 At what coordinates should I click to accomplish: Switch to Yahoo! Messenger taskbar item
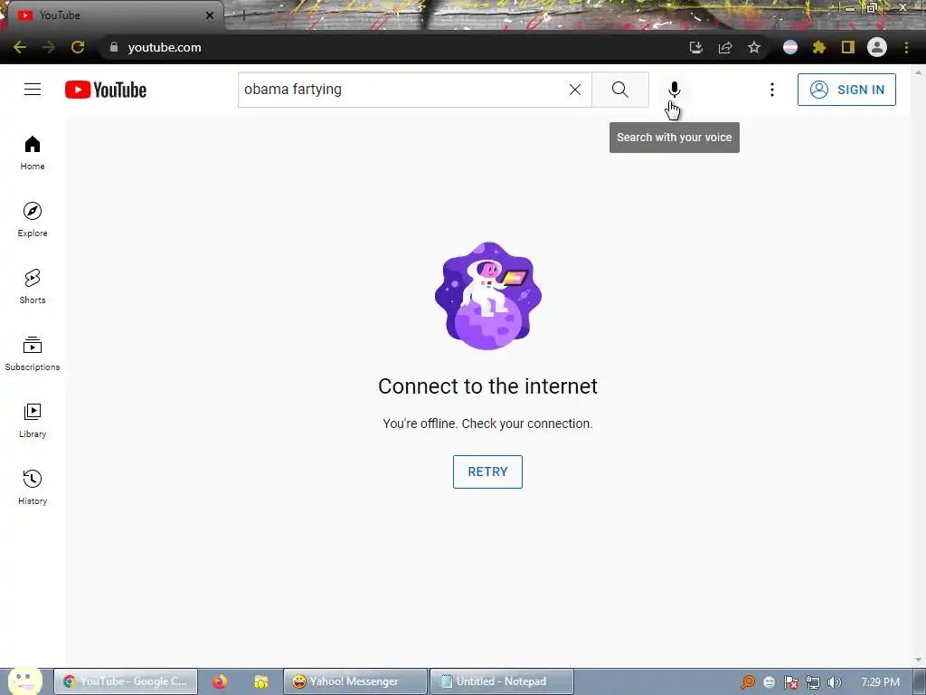pyautogui.click(x=354, y=681)
